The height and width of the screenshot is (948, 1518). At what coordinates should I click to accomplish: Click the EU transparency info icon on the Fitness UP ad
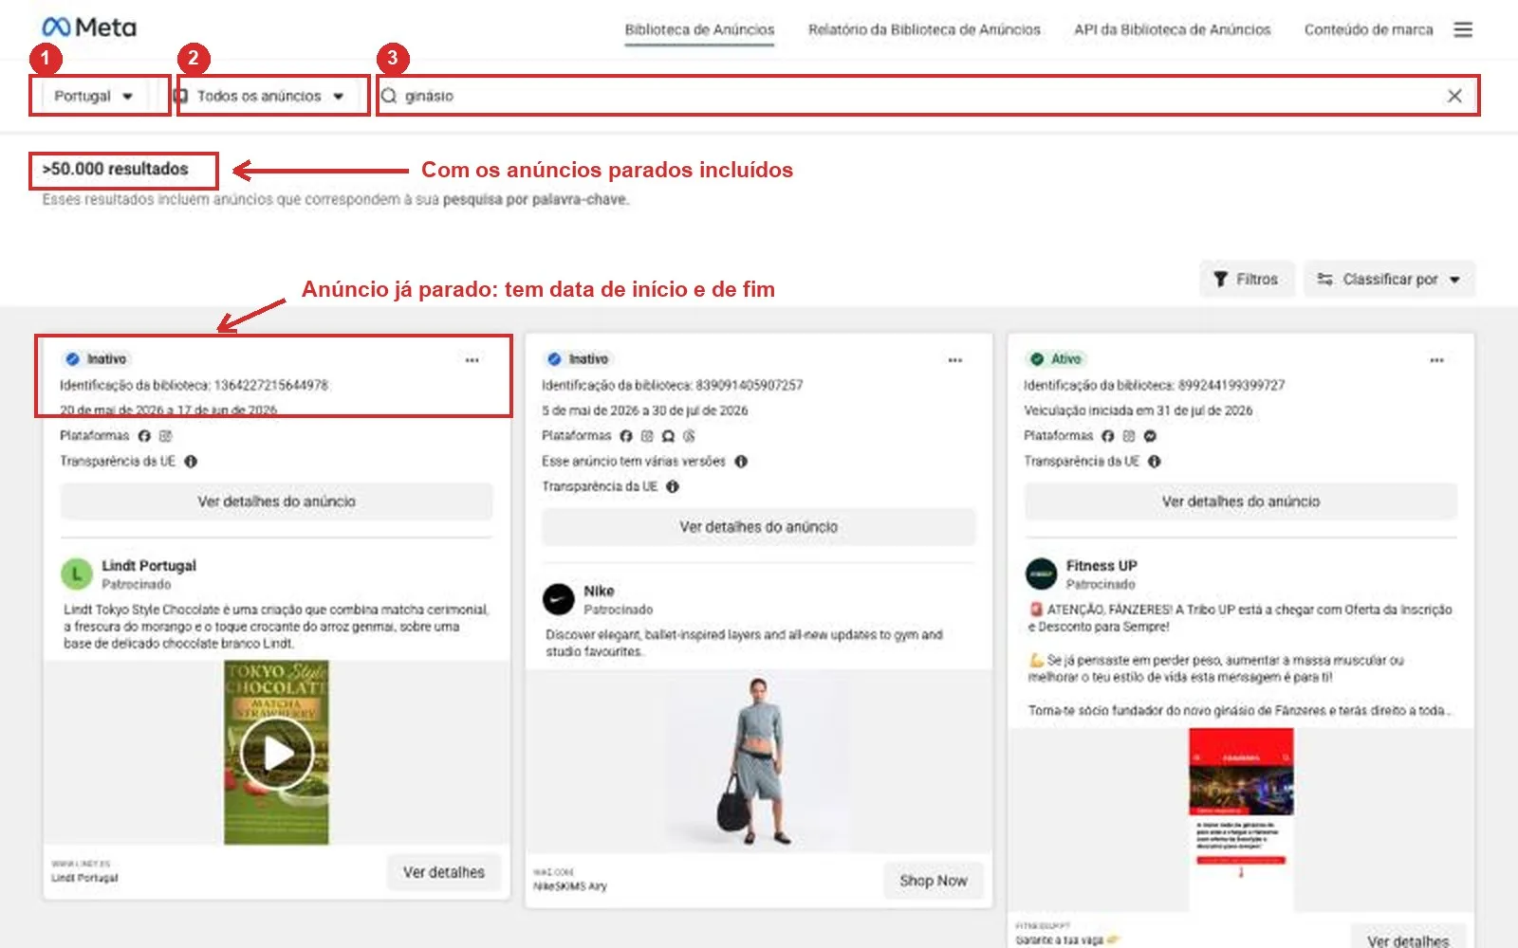[x=1154, y=462]
